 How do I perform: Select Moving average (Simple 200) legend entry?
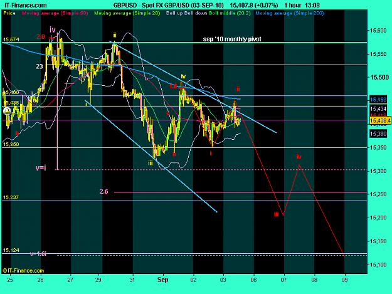(x=290, y=13)
